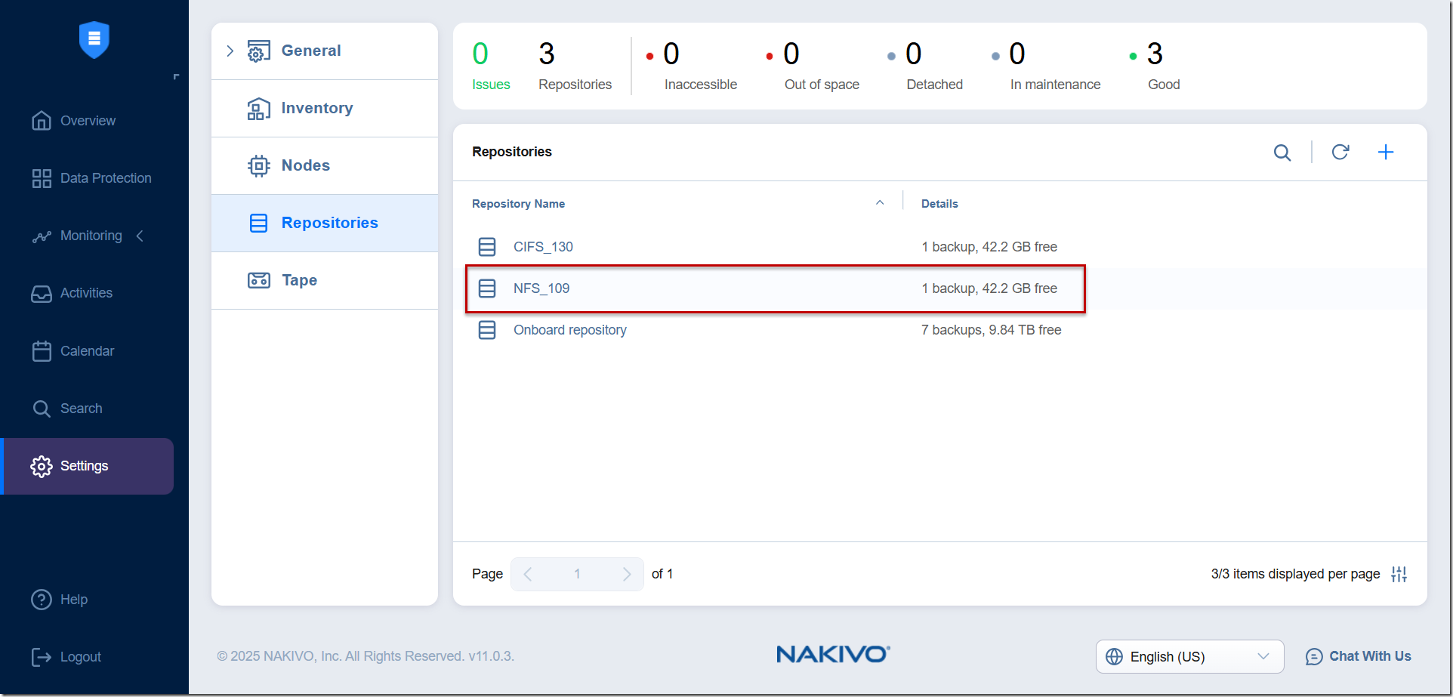Click the General settings icon

[x=258, y=51]
